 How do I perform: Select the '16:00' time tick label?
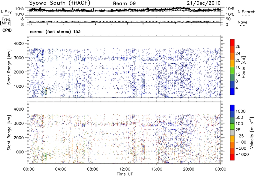click(x=157, y=169)
